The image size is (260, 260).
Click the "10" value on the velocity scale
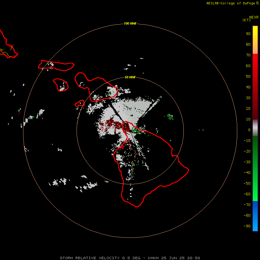pos(248,119)
